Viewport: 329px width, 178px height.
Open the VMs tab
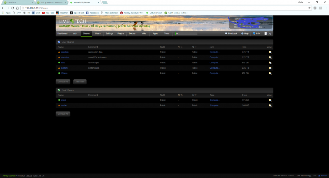[144, 33]
